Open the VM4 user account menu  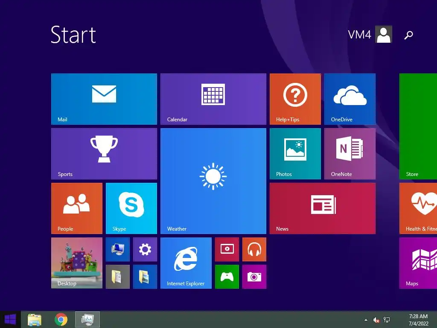coord(370,34)
